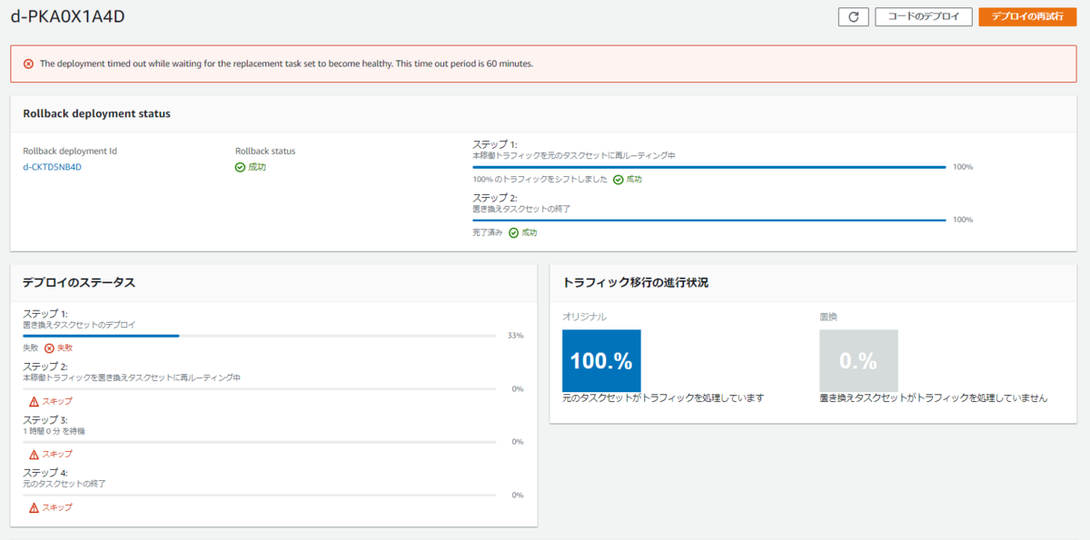1090x540 pixels.
Task: Open rollback deployment d-CKTD5NB4D link
Action: click(52, 167)
